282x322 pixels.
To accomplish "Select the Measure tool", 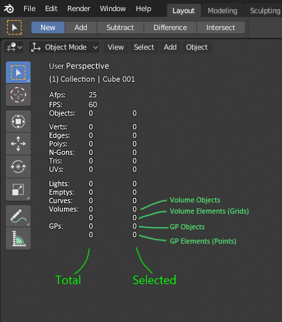I will pos(18,238).
